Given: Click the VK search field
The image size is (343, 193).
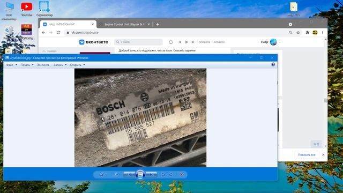Looking at the screenshot, I should point(138,42).
